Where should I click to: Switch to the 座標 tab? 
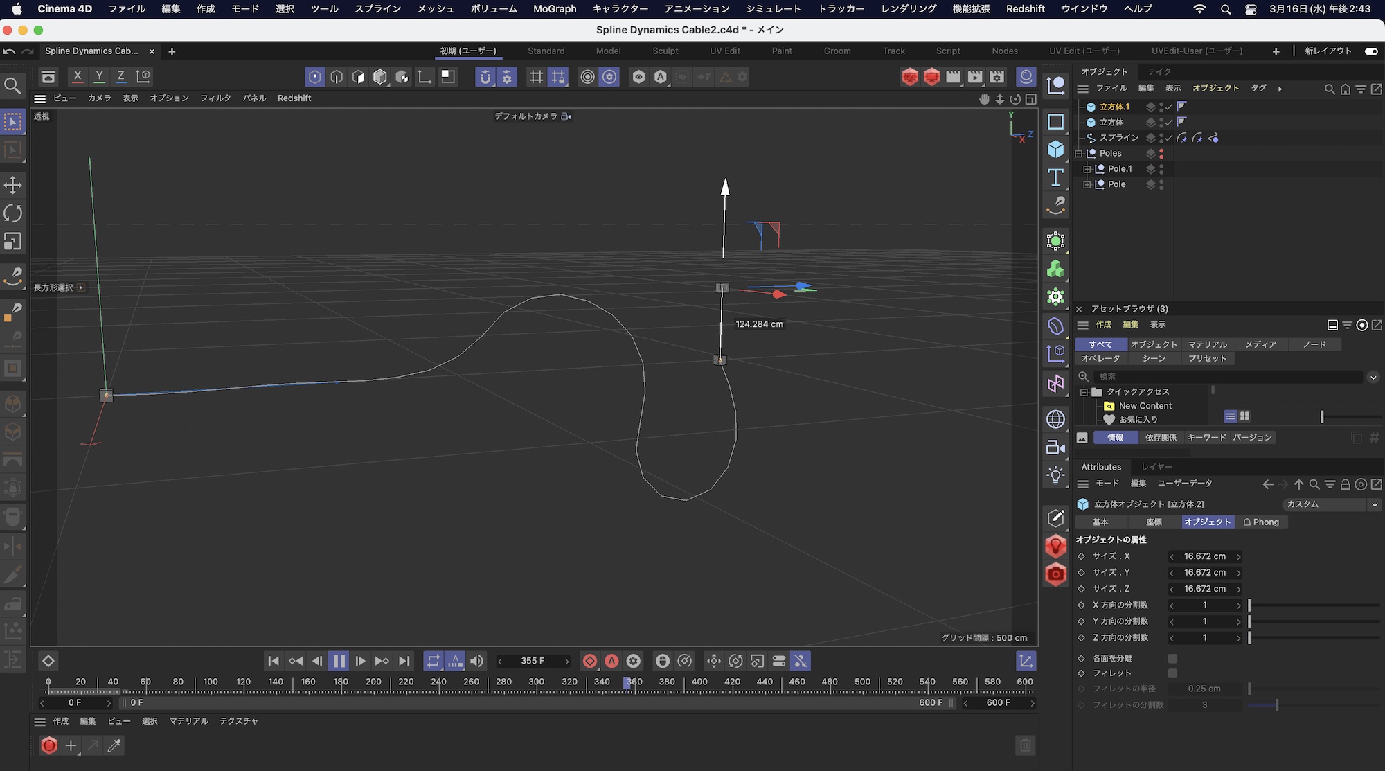point(1154,522)
